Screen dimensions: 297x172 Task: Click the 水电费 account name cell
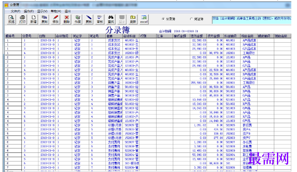pyautogui.click(x=249, y=146)
